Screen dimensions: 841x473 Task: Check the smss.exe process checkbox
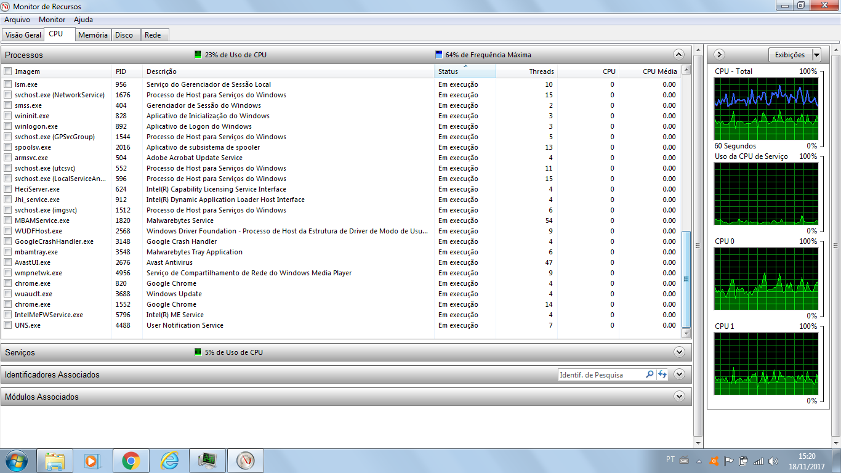pos(8,105)
